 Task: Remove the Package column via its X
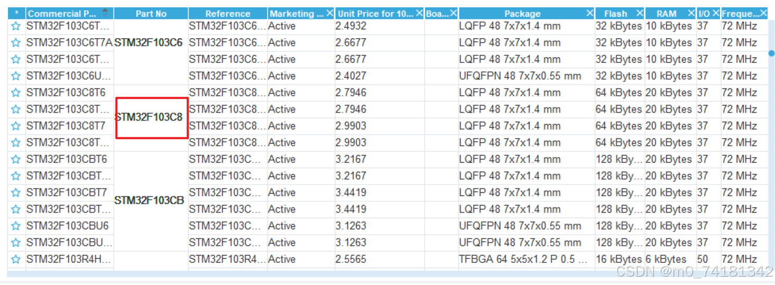[590, 13]
